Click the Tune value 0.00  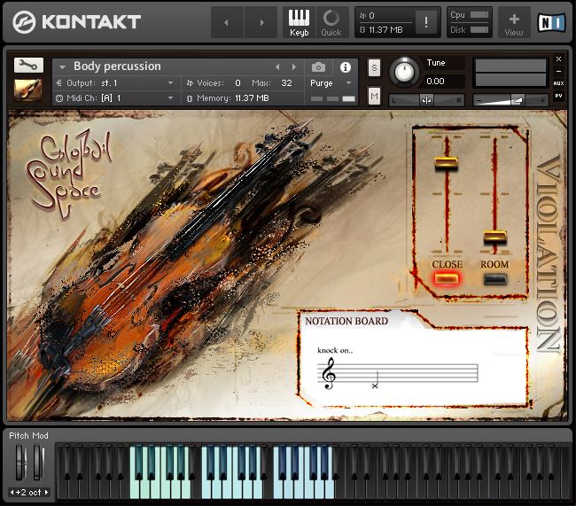[436, 81]
